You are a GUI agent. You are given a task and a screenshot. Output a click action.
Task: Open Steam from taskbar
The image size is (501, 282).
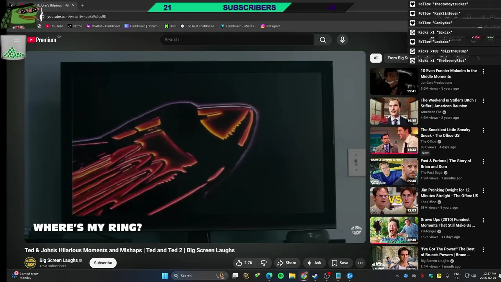[x=315, y=276]
